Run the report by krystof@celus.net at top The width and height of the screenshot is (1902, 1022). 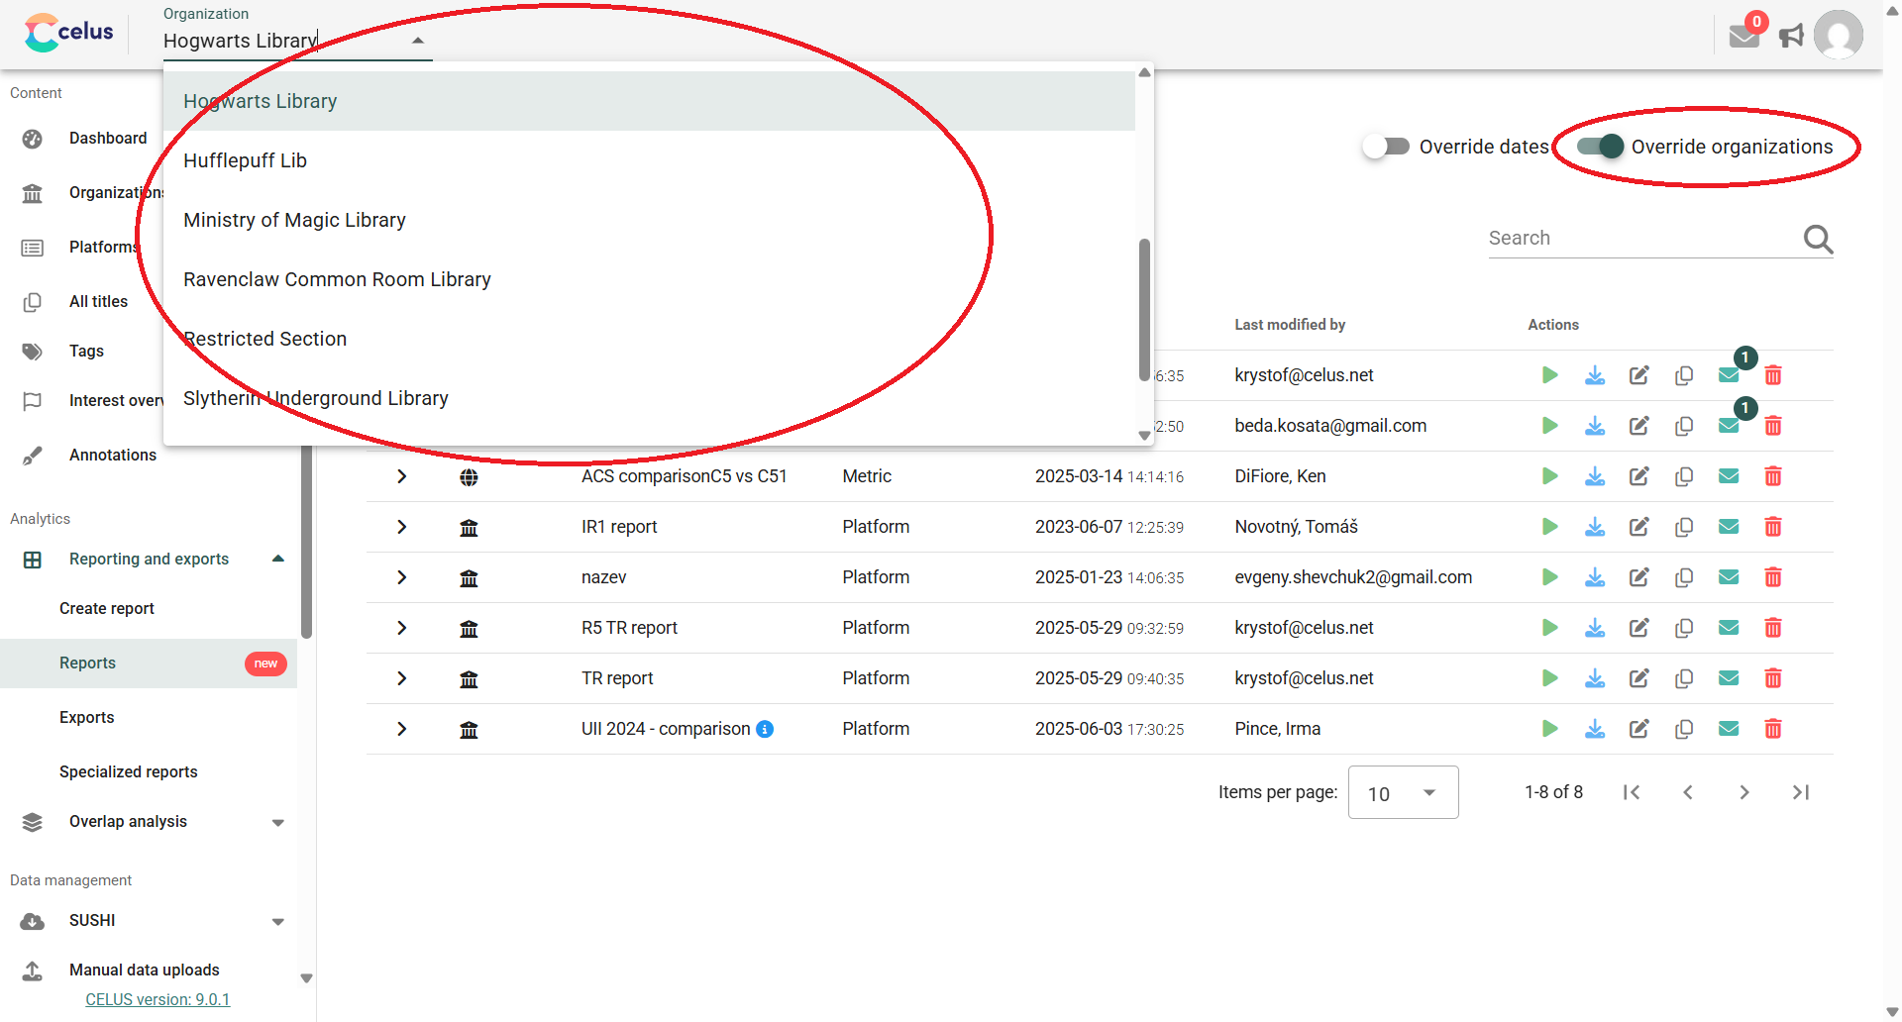[x=1550, y=375]
